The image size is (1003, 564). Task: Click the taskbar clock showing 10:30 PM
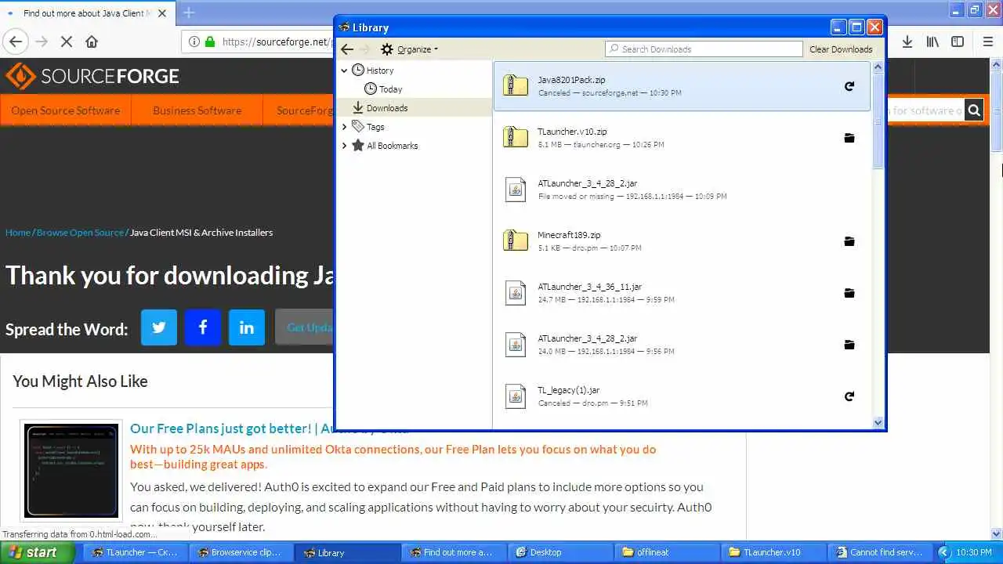(x=974, y=552)
